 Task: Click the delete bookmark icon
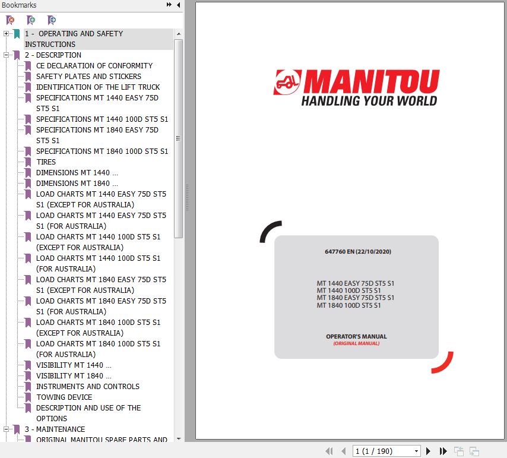coord(10,20)
